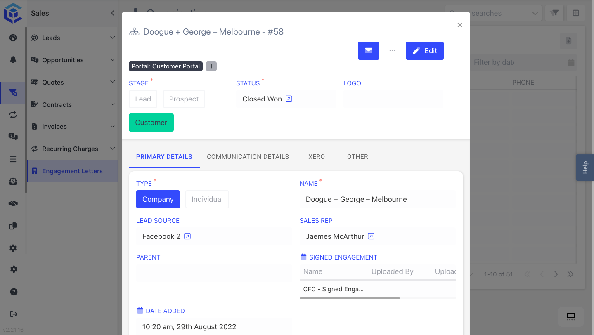Viewport: 594px width, 335px height.
Task: Click the download export icon in background
Action: pos(568,41)
